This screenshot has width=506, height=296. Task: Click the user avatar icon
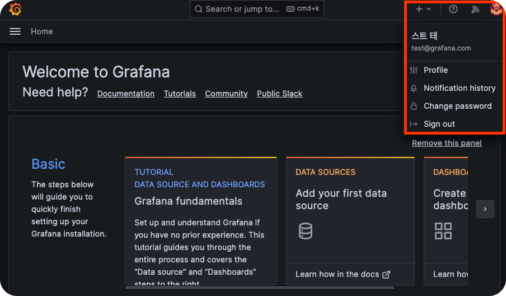click(496, 9)
